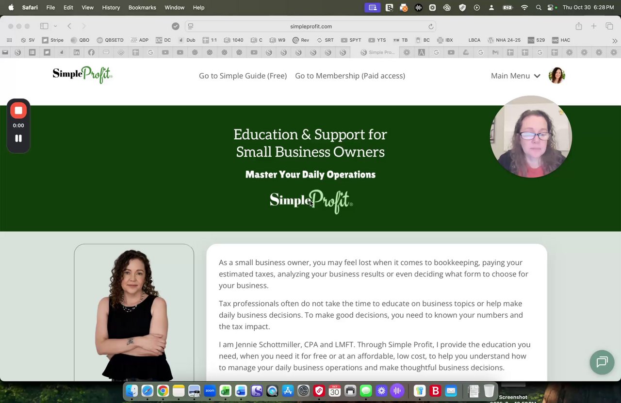This screenshot has height=403, width=621.
Task: Open Safari share menu
Action: pos(578,26)
